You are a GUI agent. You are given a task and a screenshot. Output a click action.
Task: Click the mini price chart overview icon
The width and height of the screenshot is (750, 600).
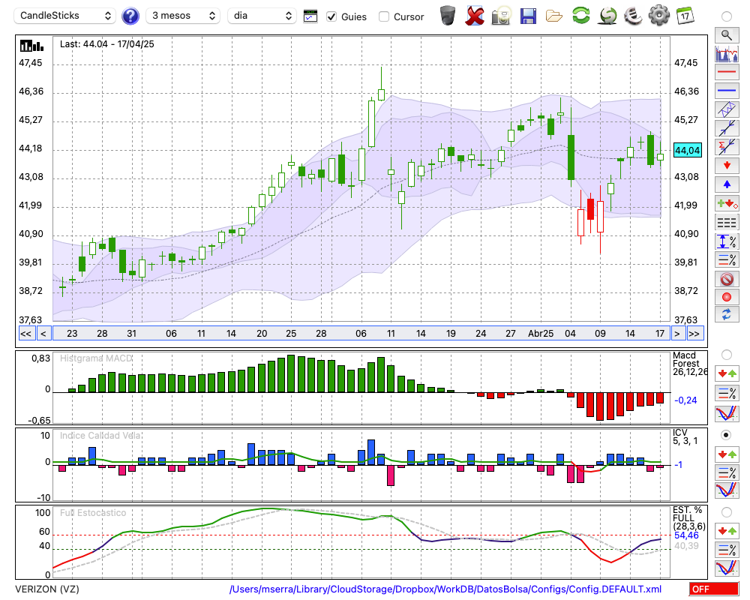pyautogui.click(x=727, y=53)
